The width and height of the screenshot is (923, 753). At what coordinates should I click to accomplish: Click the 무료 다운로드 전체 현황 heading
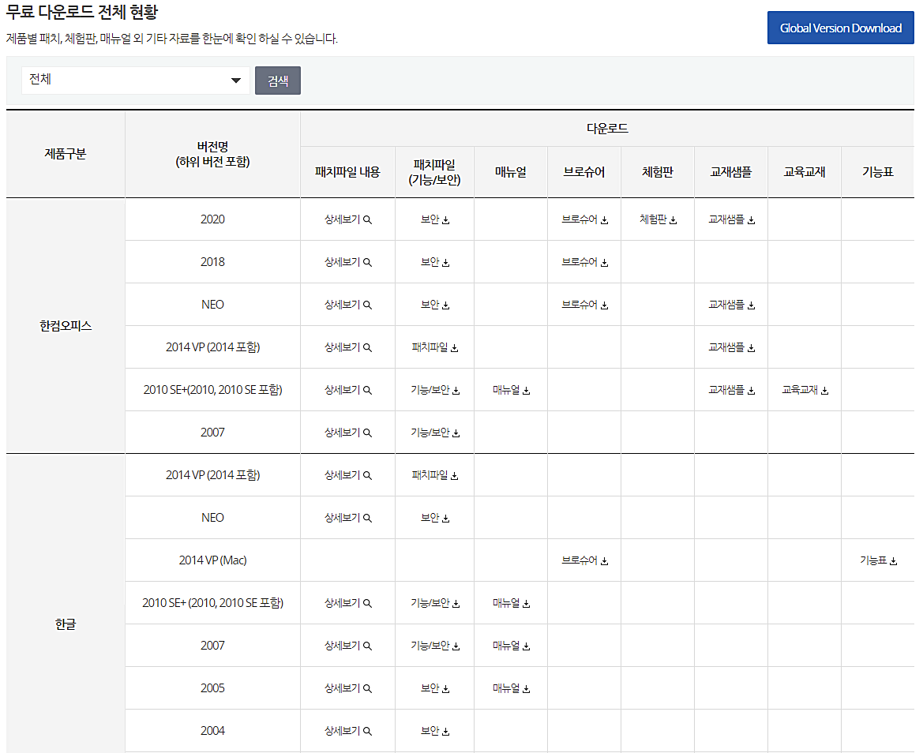[82, 12]
